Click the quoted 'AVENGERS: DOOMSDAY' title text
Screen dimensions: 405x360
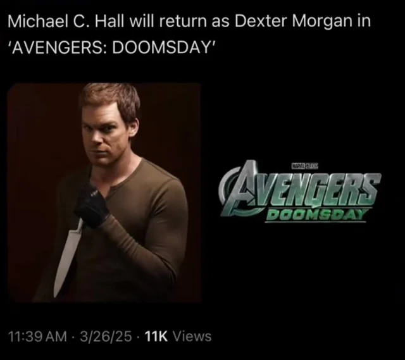(111, 47)
